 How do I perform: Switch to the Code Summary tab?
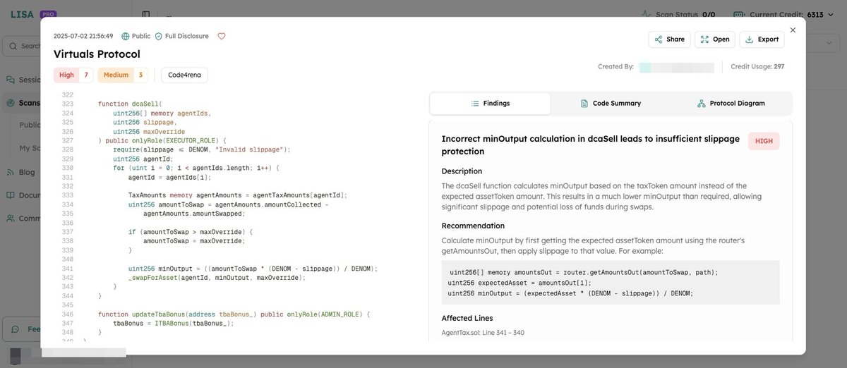coord(611,103)
